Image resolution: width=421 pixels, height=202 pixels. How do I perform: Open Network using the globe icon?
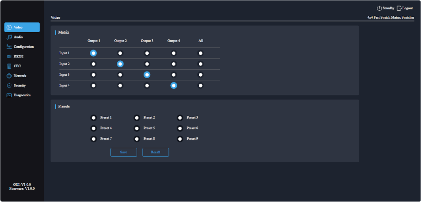tap(9, 76)
